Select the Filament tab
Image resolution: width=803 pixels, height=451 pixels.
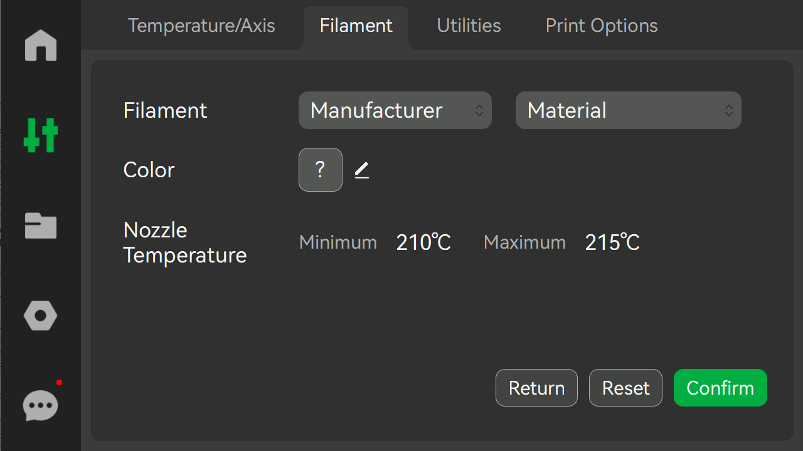click(x=356, y=26)
